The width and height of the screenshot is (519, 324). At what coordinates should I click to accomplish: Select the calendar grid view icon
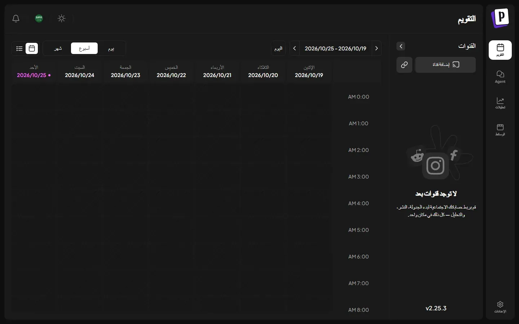tap(32, 48)
